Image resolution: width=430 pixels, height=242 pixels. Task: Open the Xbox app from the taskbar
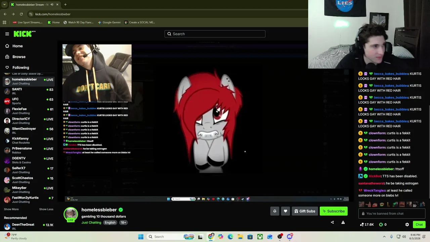click(x=260, y=237)
